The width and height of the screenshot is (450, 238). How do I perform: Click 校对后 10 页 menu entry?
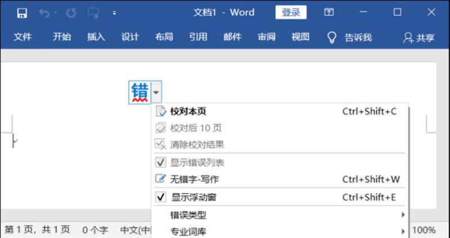(x=280, y=128)
